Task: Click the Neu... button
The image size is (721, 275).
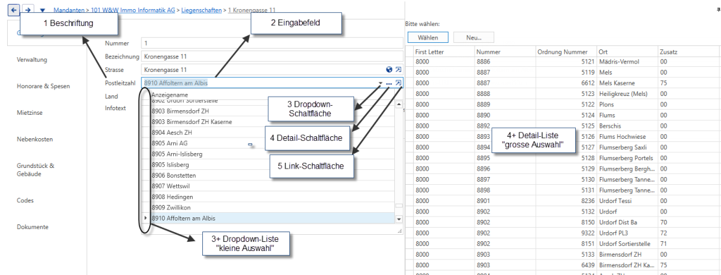Action: click(x=473, y=38)
